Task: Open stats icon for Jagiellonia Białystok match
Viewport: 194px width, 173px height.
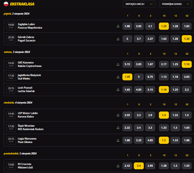Action: [x=118, y=77]
